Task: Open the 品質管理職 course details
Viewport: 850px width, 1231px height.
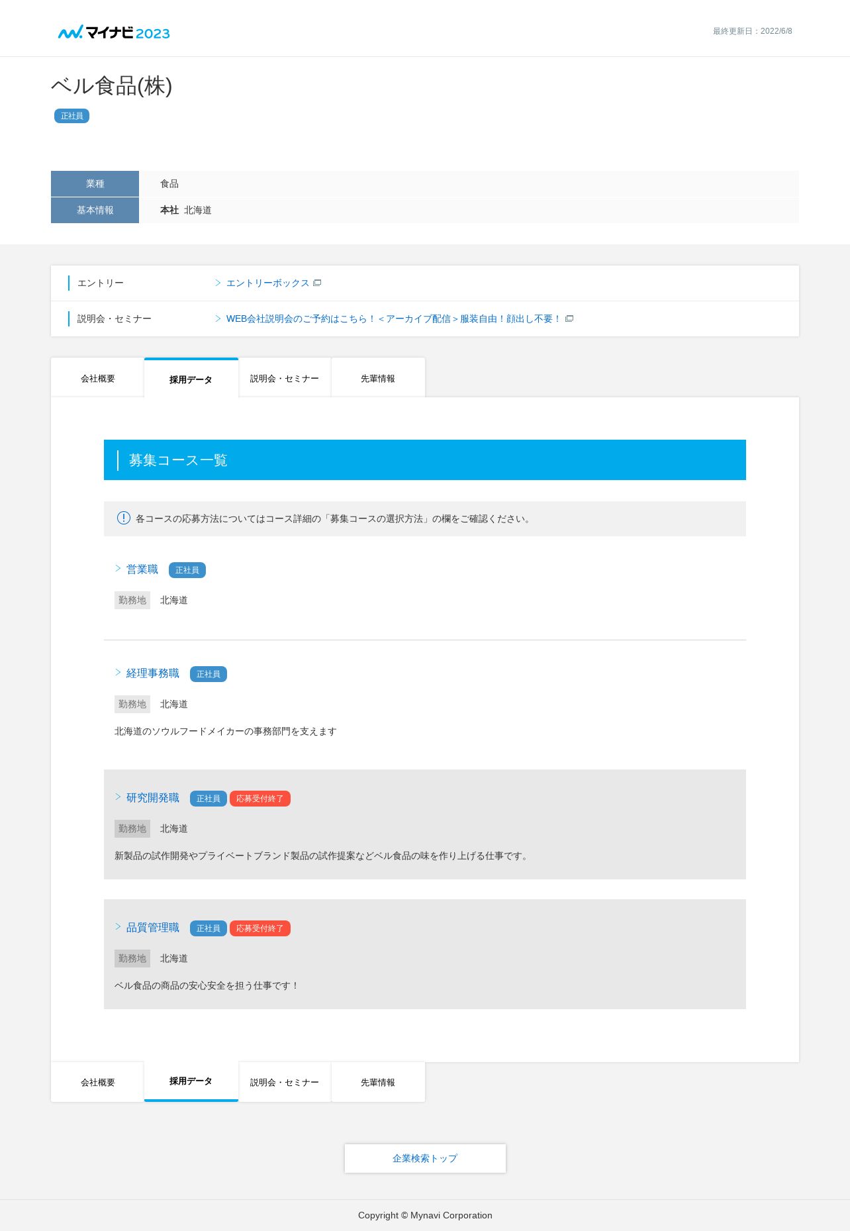Action: (x=153, y=928)
